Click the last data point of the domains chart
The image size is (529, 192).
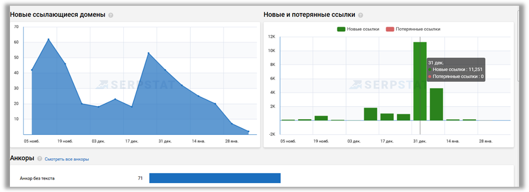(x=249, y=131)
